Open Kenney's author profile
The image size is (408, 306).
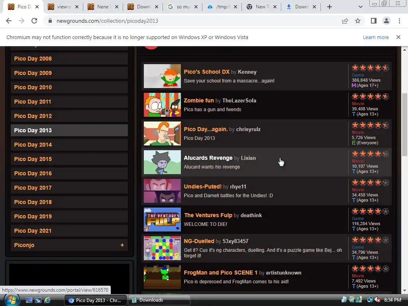coord(247,72)
